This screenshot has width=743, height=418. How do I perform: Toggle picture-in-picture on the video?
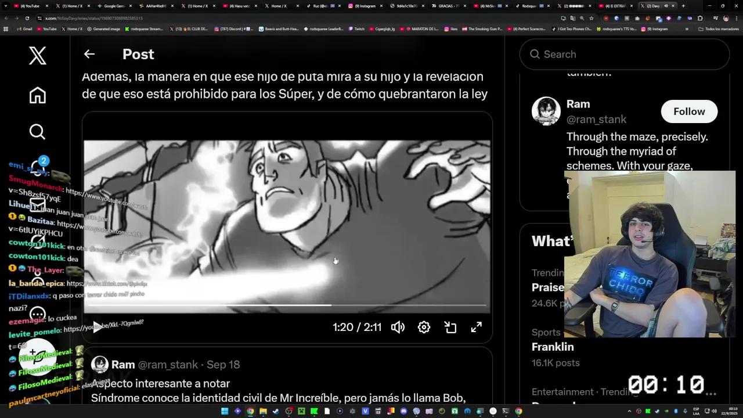[450, 327]
